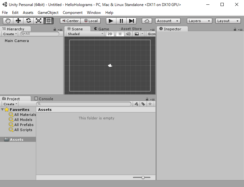
Task: Open the File menu
Action: pyautogui.click(x=5, y=13)
